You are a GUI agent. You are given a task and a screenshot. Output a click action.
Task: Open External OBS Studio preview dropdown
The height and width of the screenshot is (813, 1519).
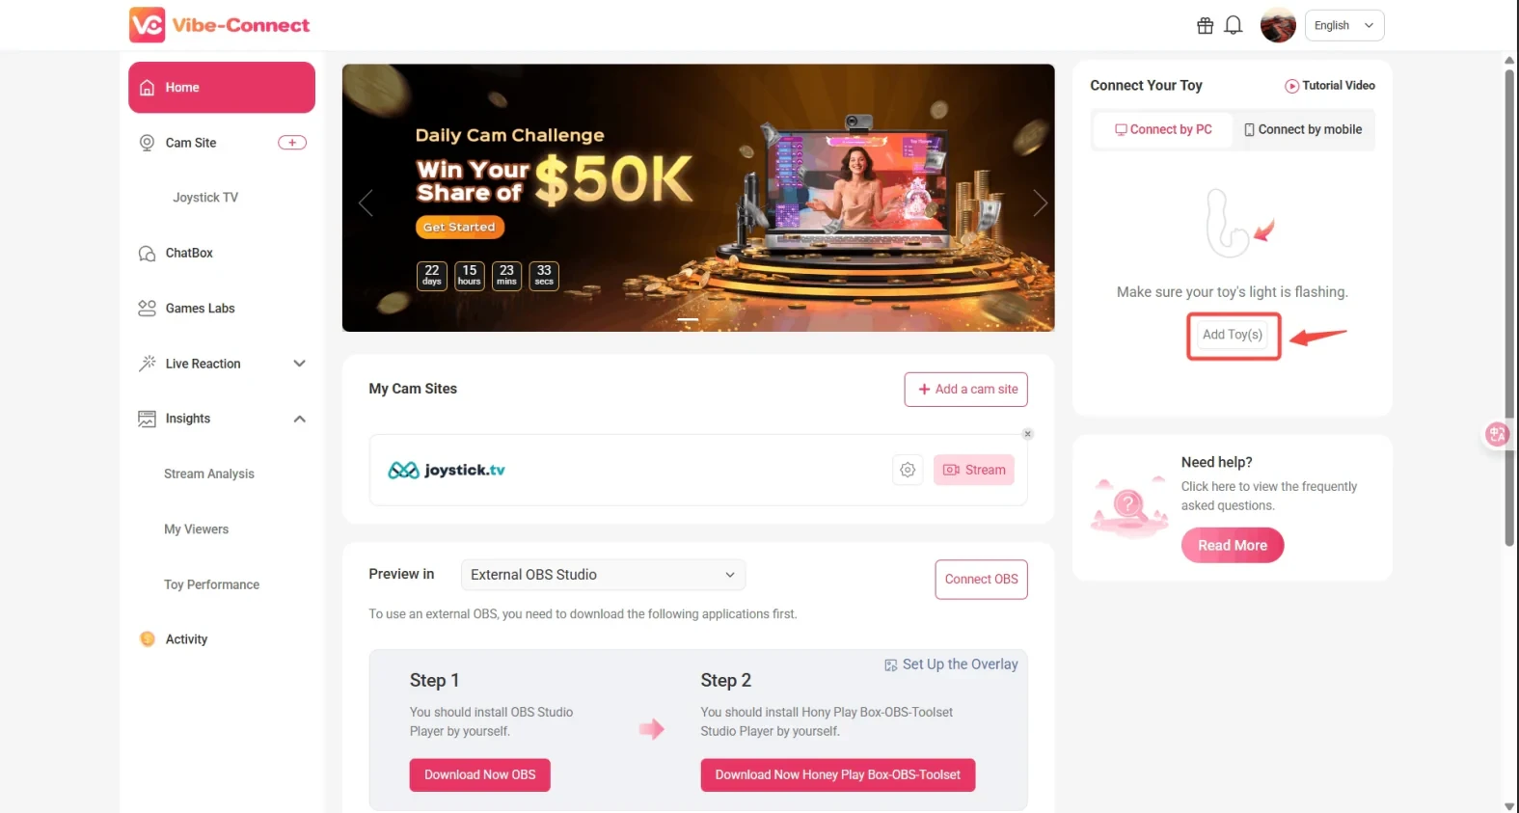coord(603,575)
